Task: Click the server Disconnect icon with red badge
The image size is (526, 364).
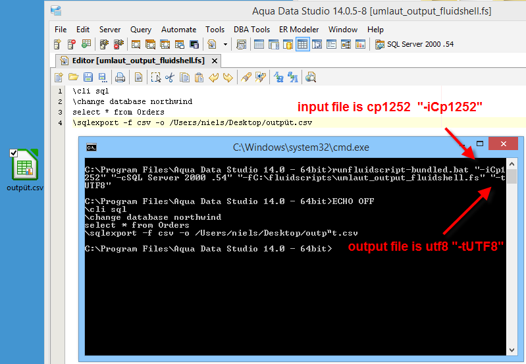Action: [x=118, y=44]
